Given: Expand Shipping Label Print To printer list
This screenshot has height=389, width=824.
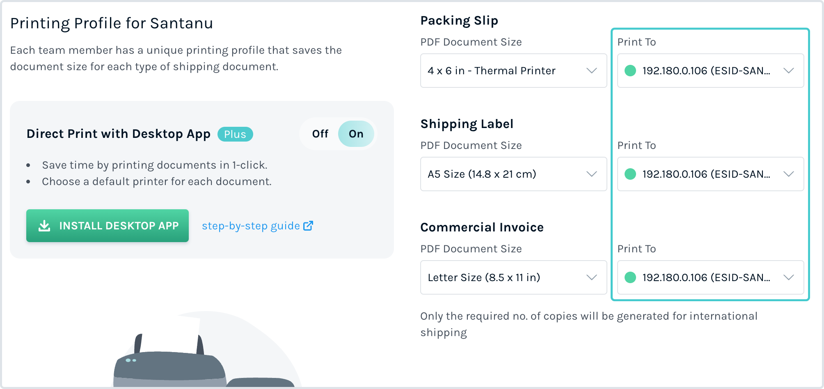Looking at the screenshot, I should (x=710, y=174).
